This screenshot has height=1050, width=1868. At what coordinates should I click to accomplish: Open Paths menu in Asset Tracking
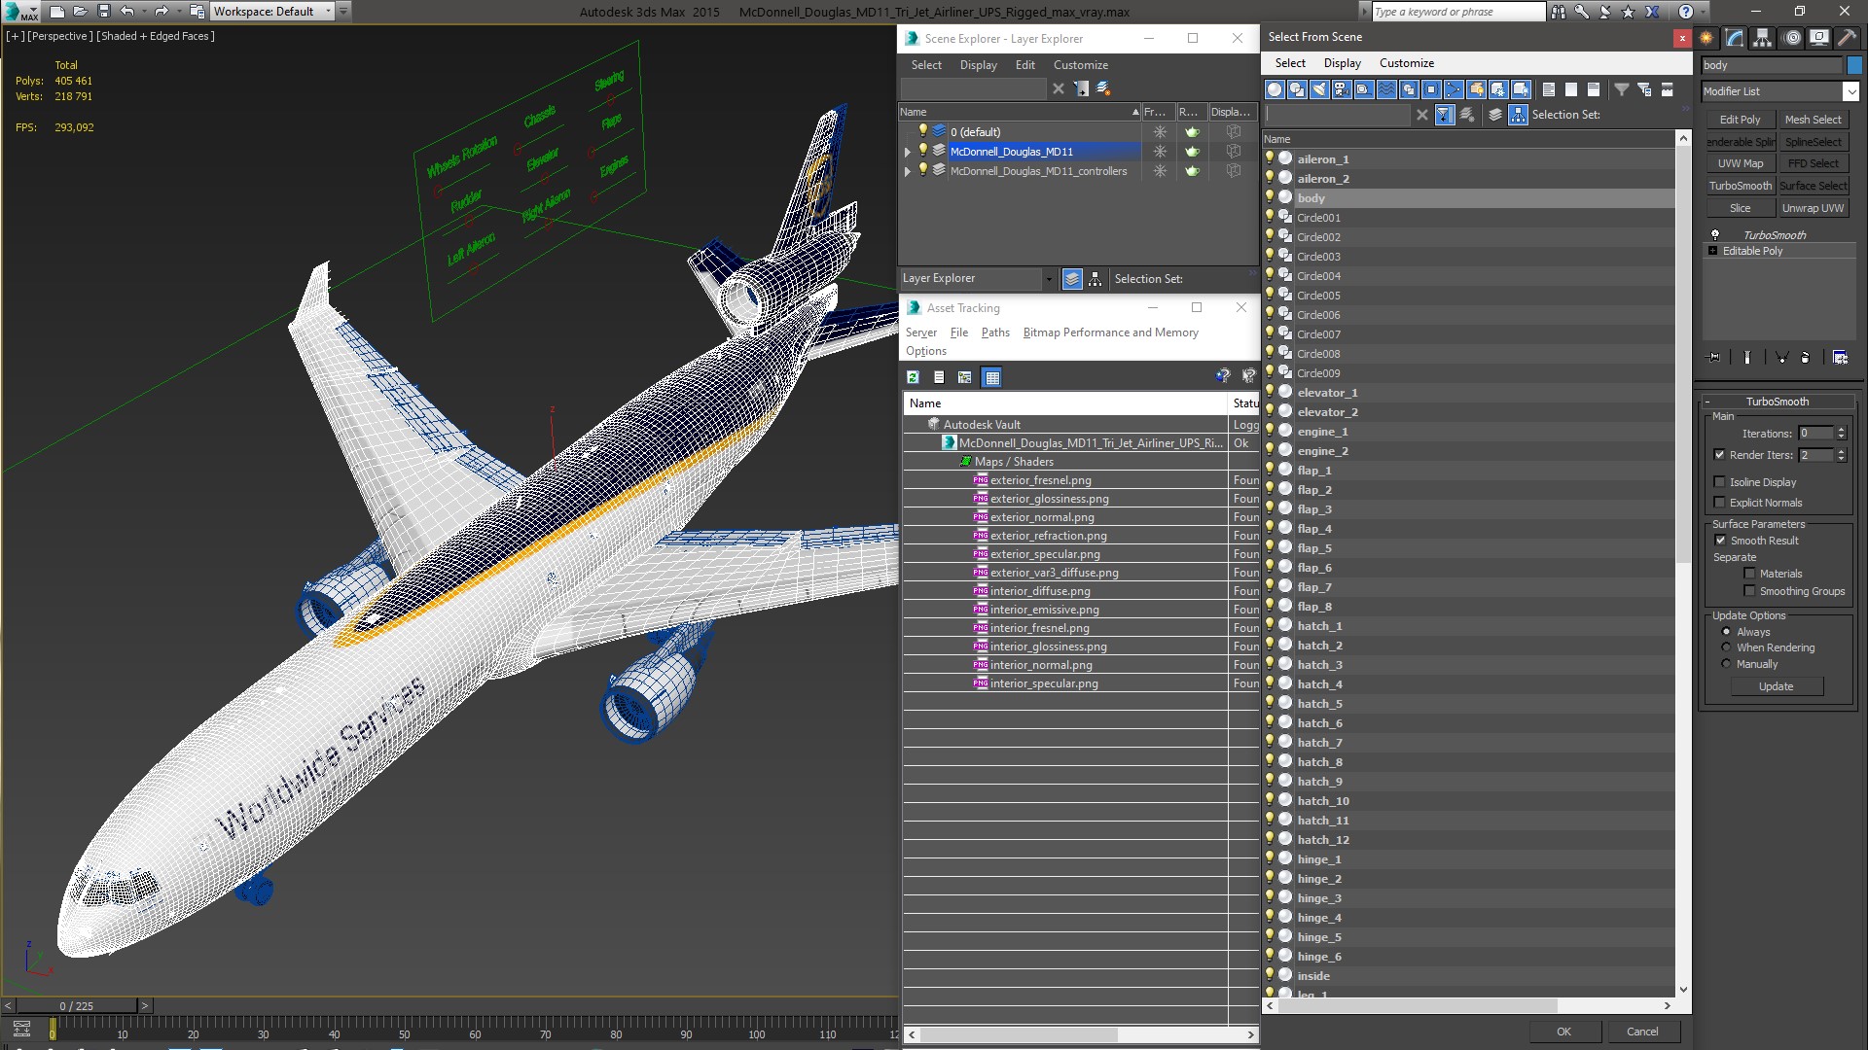995,332
